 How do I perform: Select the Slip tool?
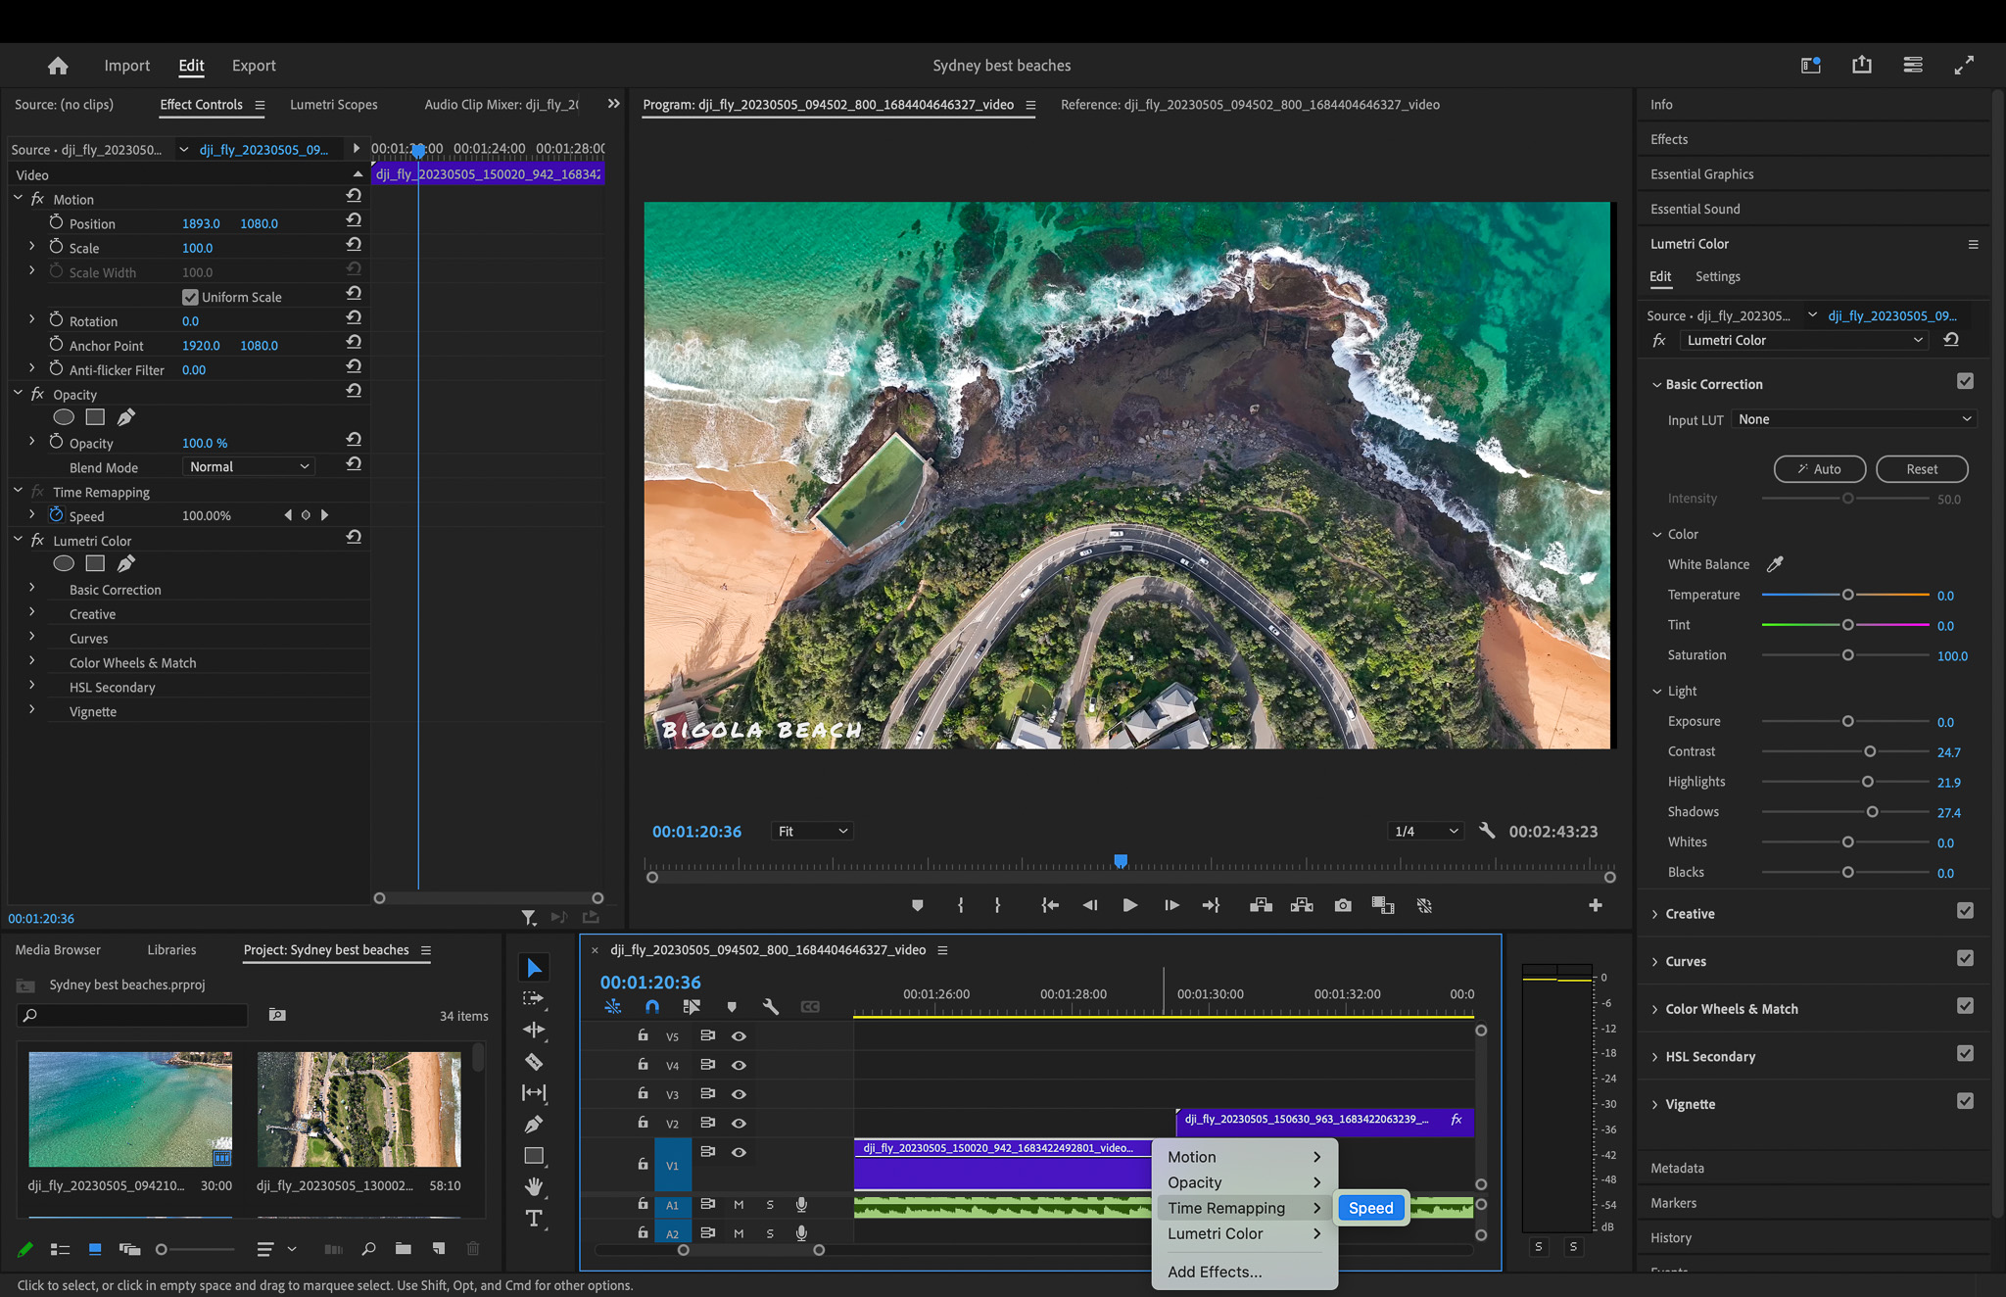tap(534, 1092)
